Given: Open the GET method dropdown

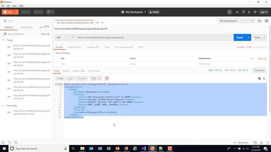Looking at the screenshot, I should click(65, 38).
